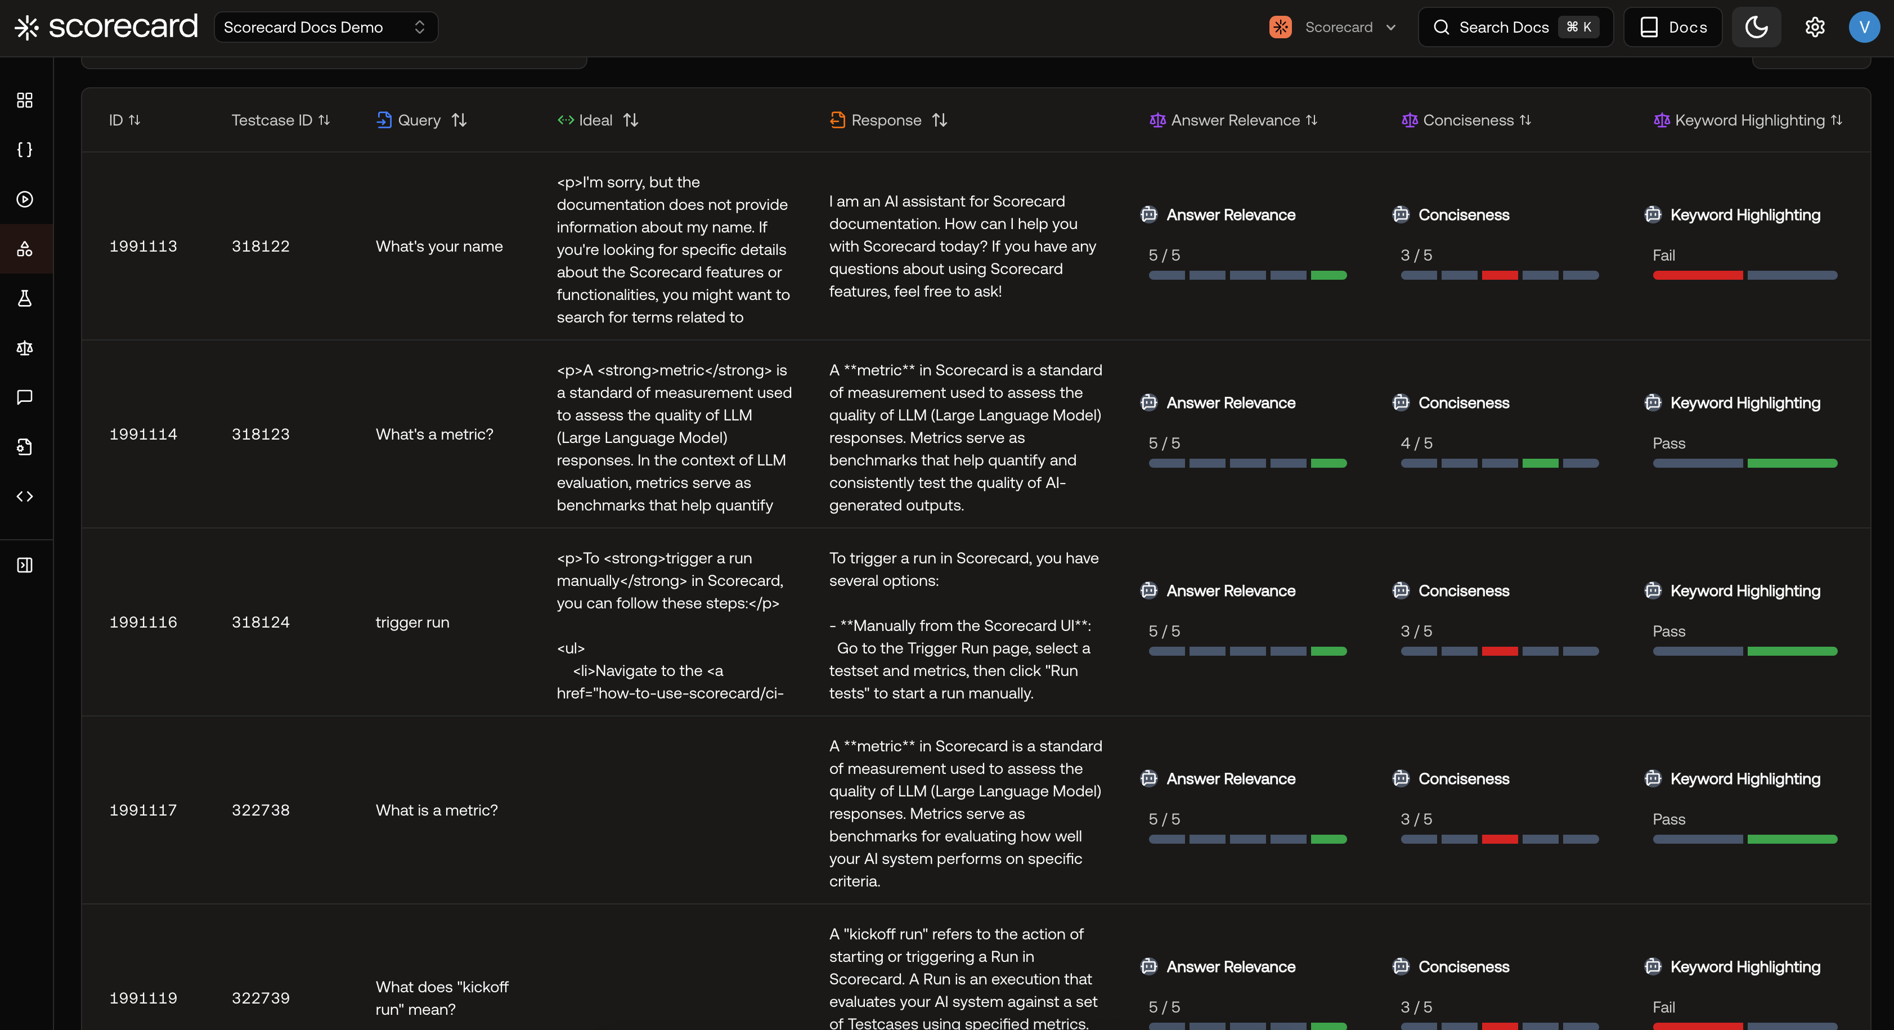Click robot icon beside Answer Relevance in row 1991116
Viewport: 1894px width, 1030px height.
tap(1148, 590)
